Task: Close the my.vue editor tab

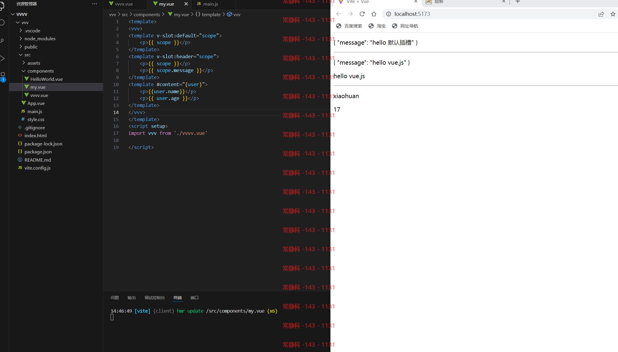Action: pos(186,4)
